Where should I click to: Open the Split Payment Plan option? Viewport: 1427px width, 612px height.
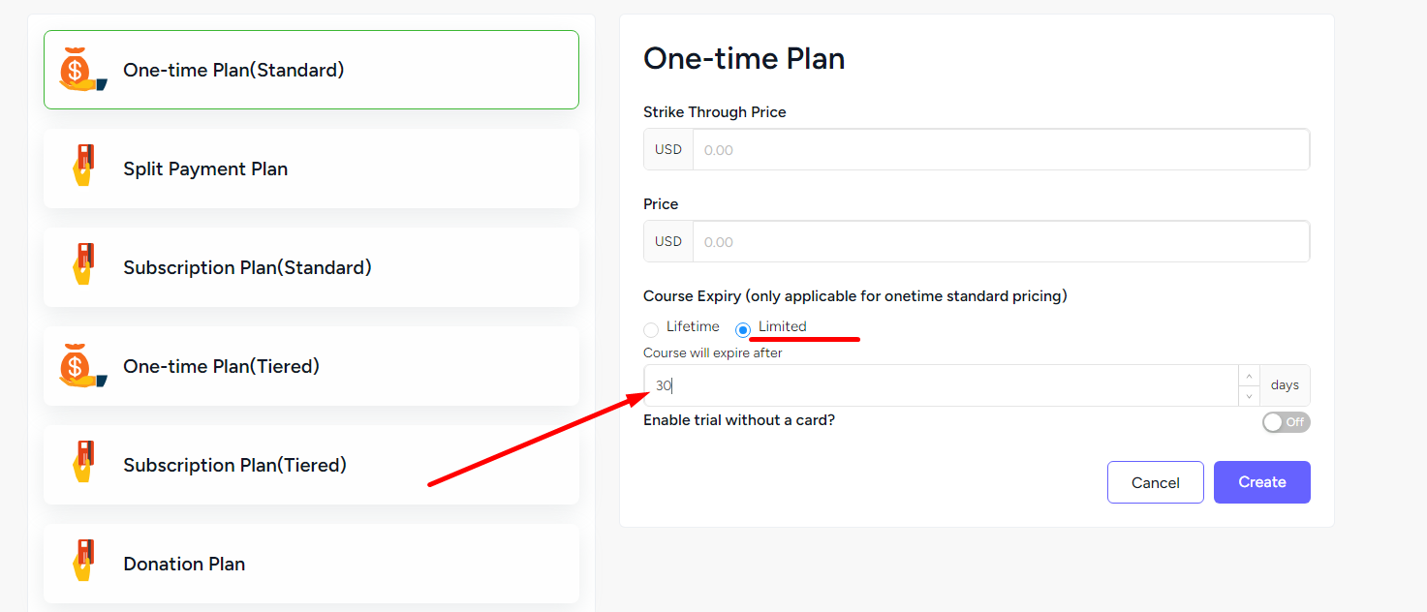(x=311, y=168)
